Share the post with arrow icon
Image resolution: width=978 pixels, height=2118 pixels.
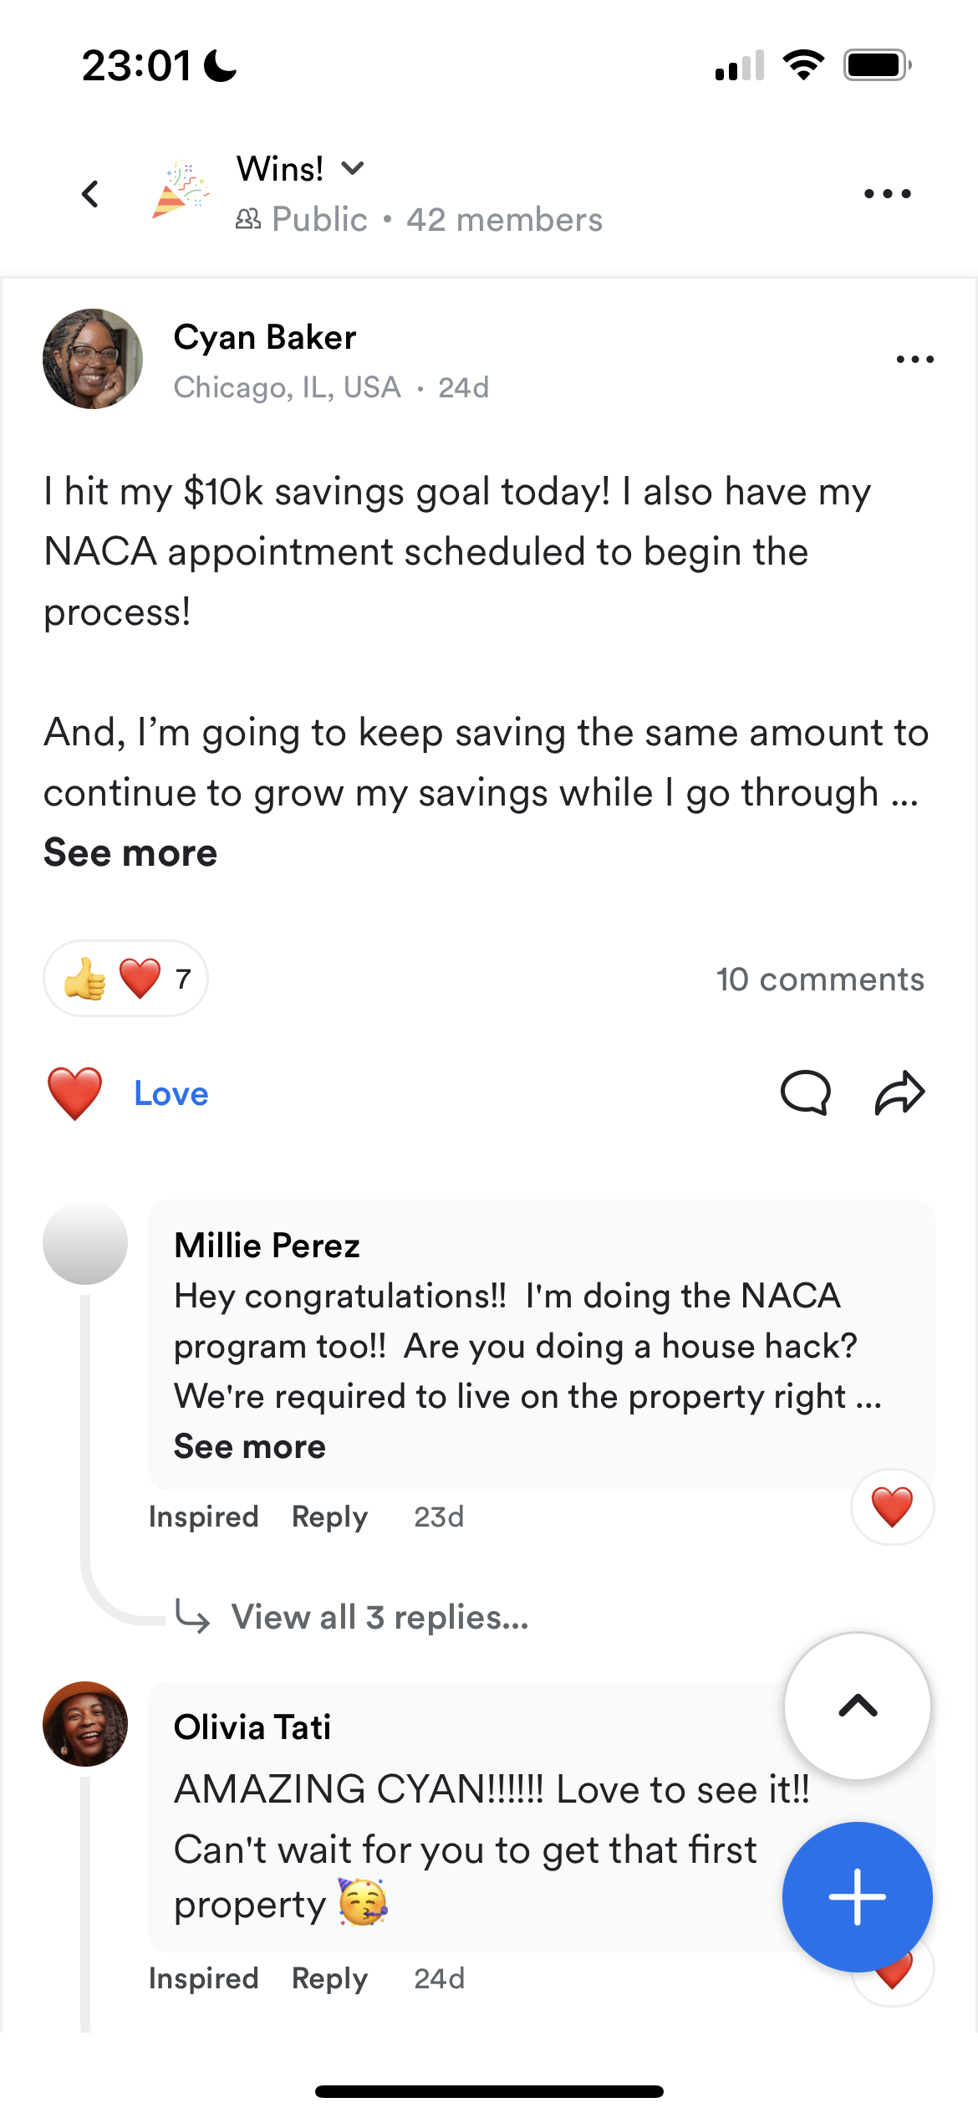900,1092
